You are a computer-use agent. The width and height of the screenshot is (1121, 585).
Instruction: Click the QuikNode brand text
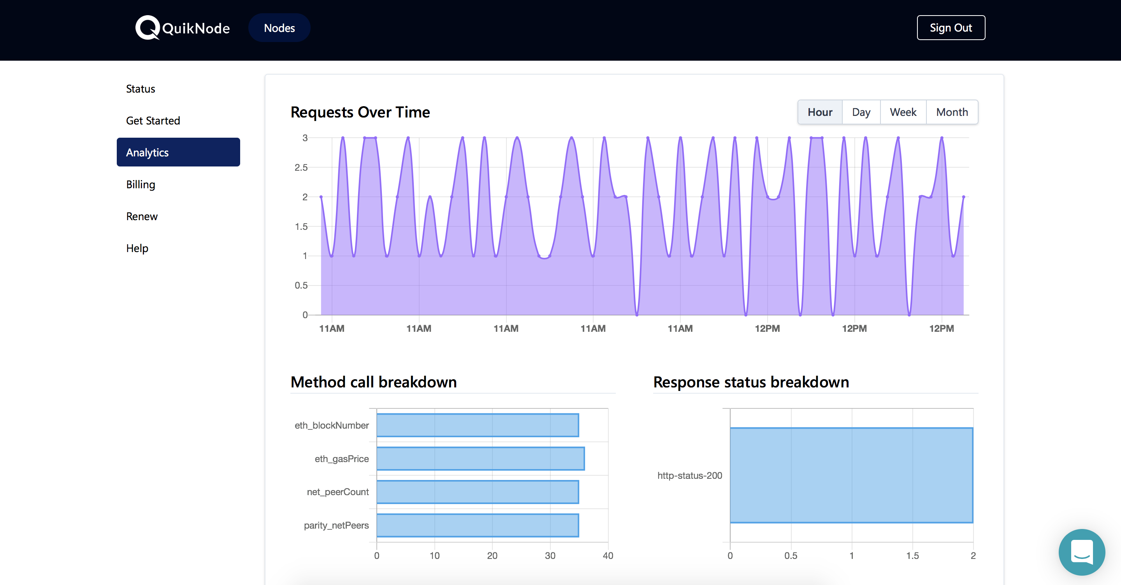[x=196, y=28]
